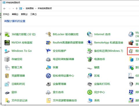Go back with the back arrow
The image size is (139, 106).
point(4,9)
